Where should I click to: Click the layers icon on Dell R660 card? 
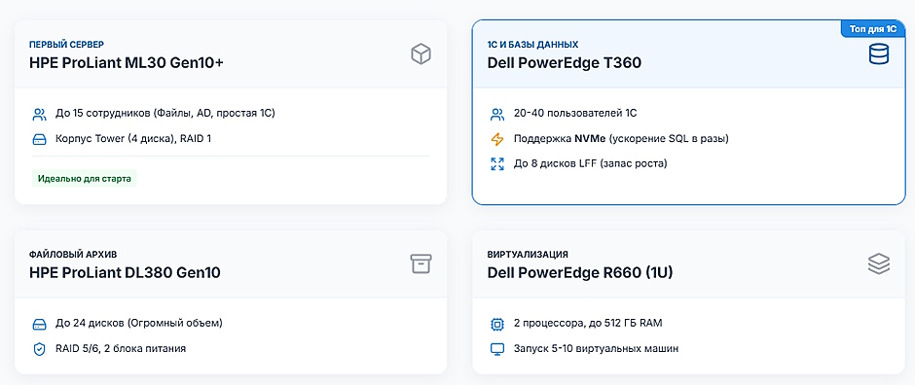coord(878,263)
